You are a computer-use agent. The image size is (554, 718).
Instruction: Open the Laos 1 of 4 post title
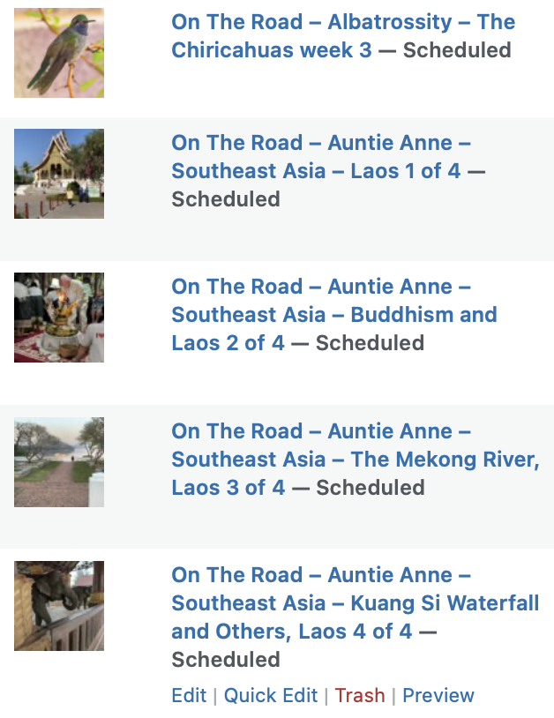(x=321, y=157)
